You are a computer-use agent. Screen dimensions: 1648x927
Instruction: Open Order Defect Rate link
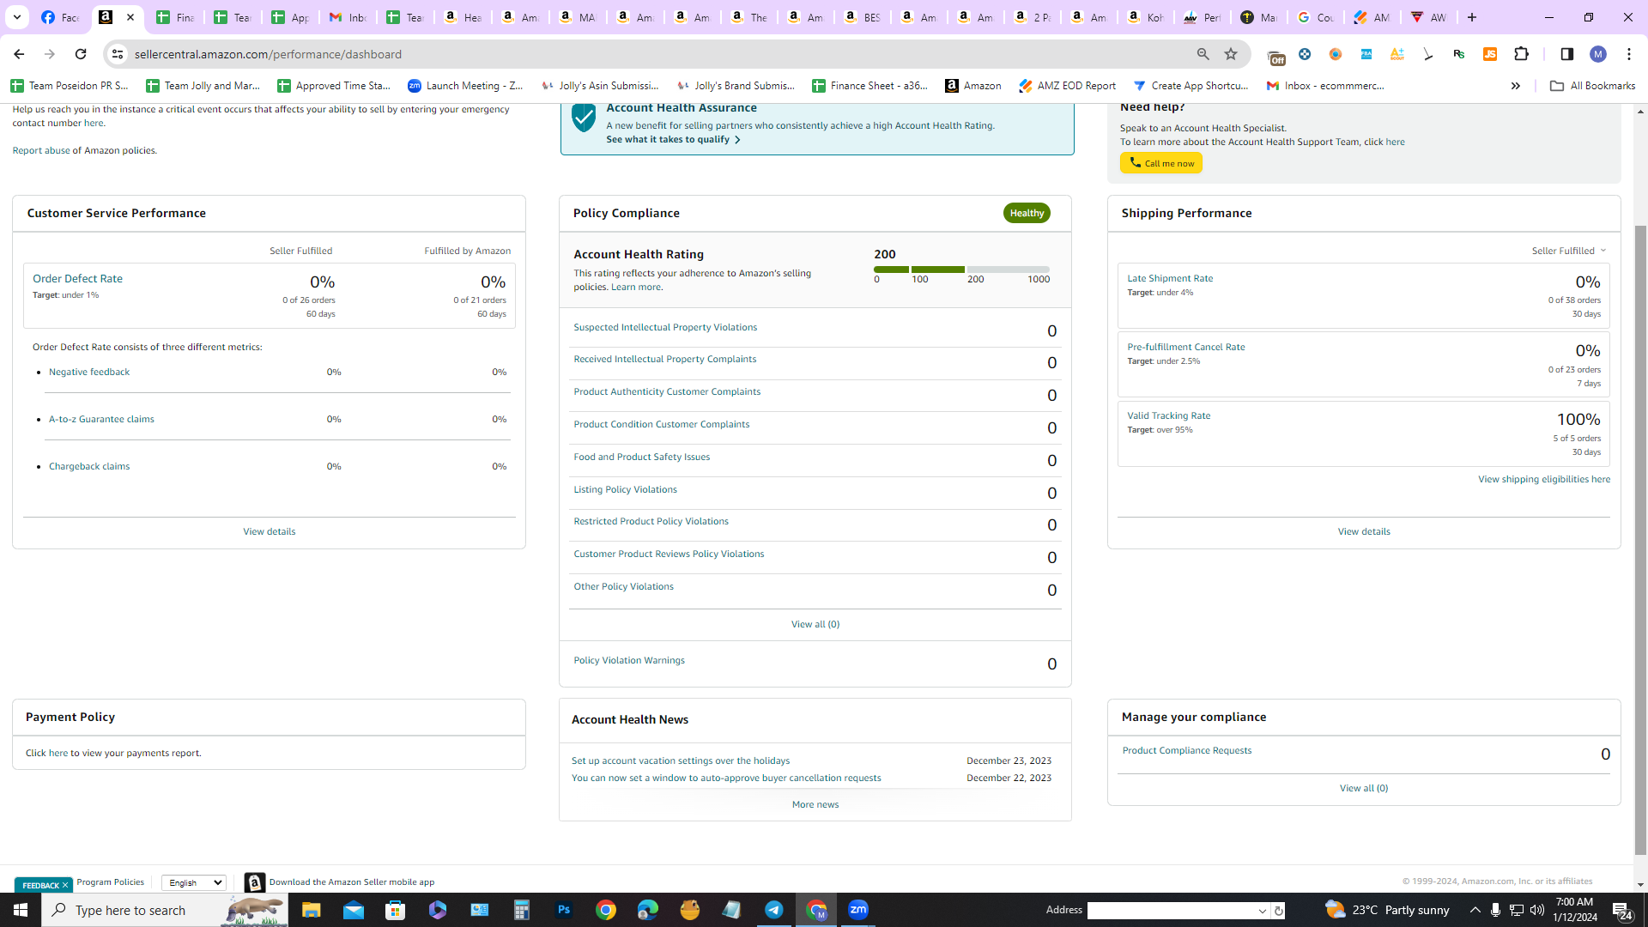pos(77,279)
